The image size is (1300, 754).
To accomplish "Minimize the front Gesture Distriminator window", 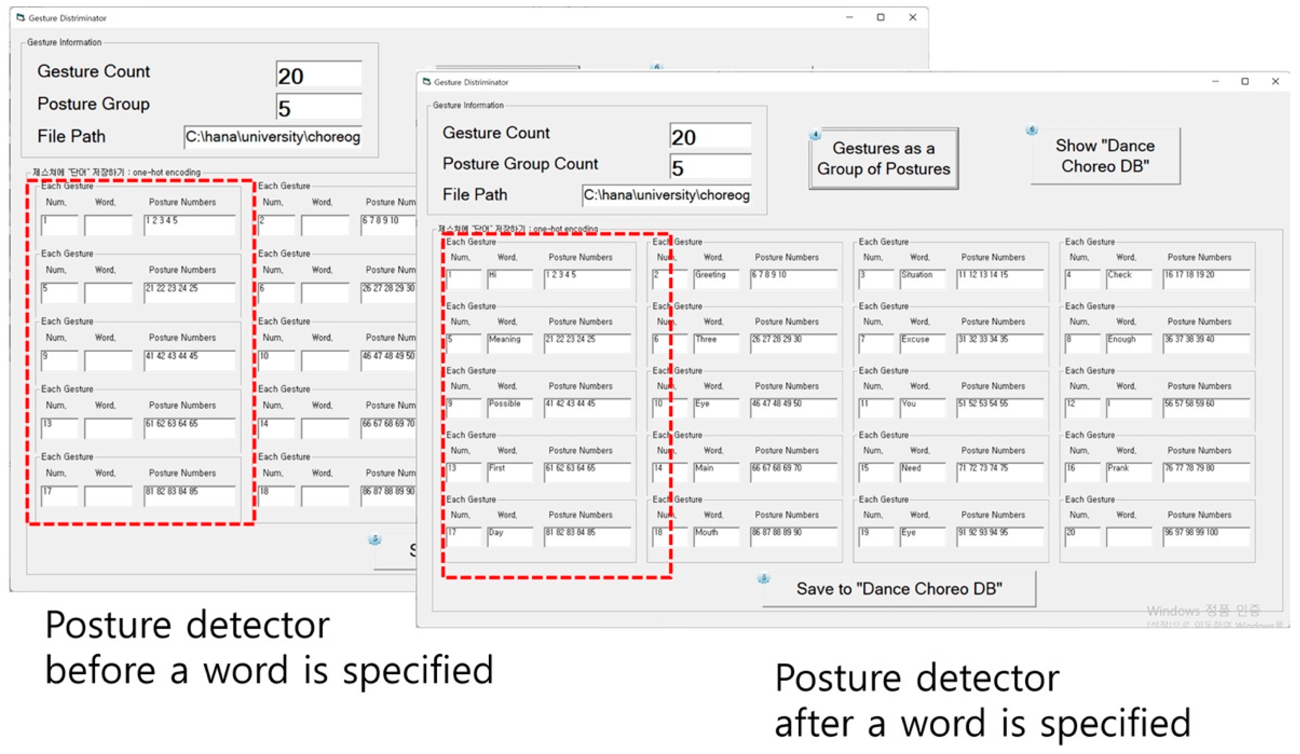I will click(1215, 81).
